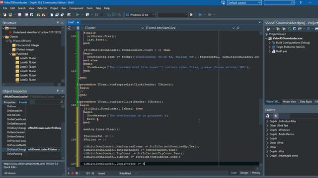Switch to the Model View tab
The height and width of the screenshot is (178, 318).
coord(289,102)
